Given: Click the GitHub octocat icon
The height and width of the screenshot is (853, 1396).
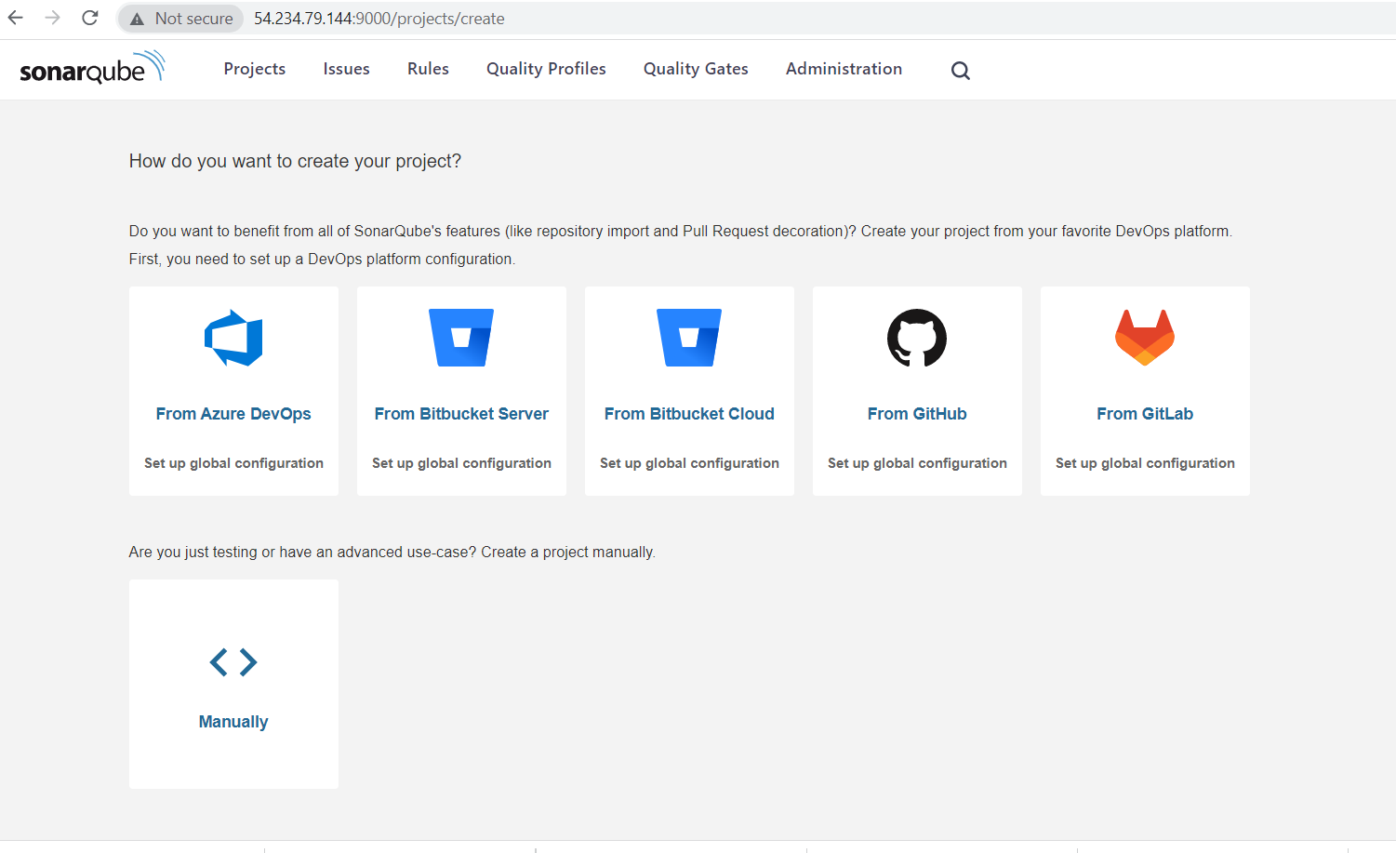Looking at the screenshot, I should click(917, 338).
